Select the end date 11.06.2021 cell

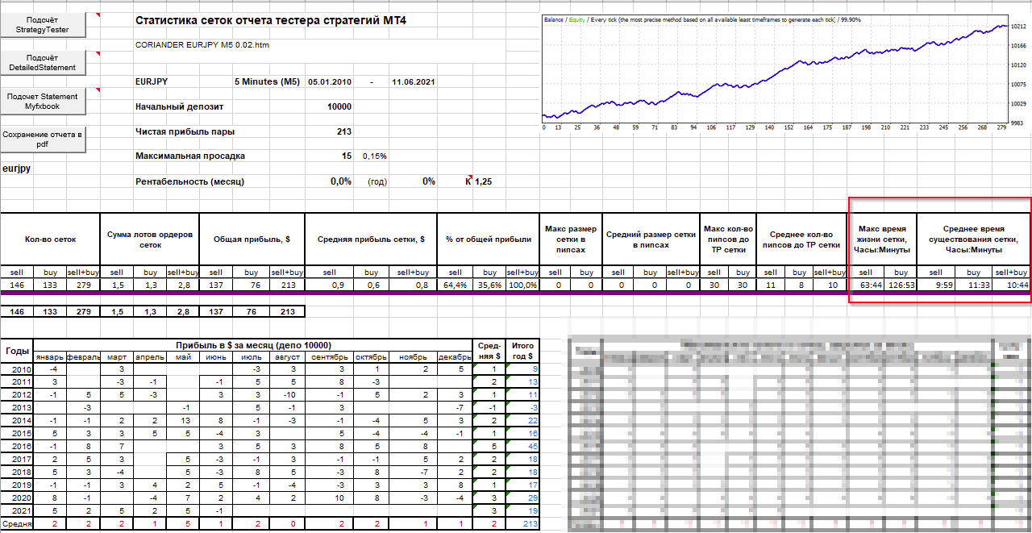[x=413, y=82]
